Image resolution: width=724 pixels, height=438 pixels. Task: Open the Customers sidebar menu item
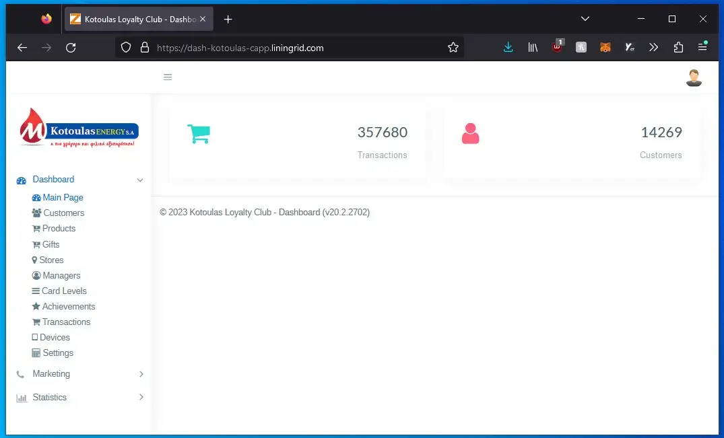click(x=63, y=213)
